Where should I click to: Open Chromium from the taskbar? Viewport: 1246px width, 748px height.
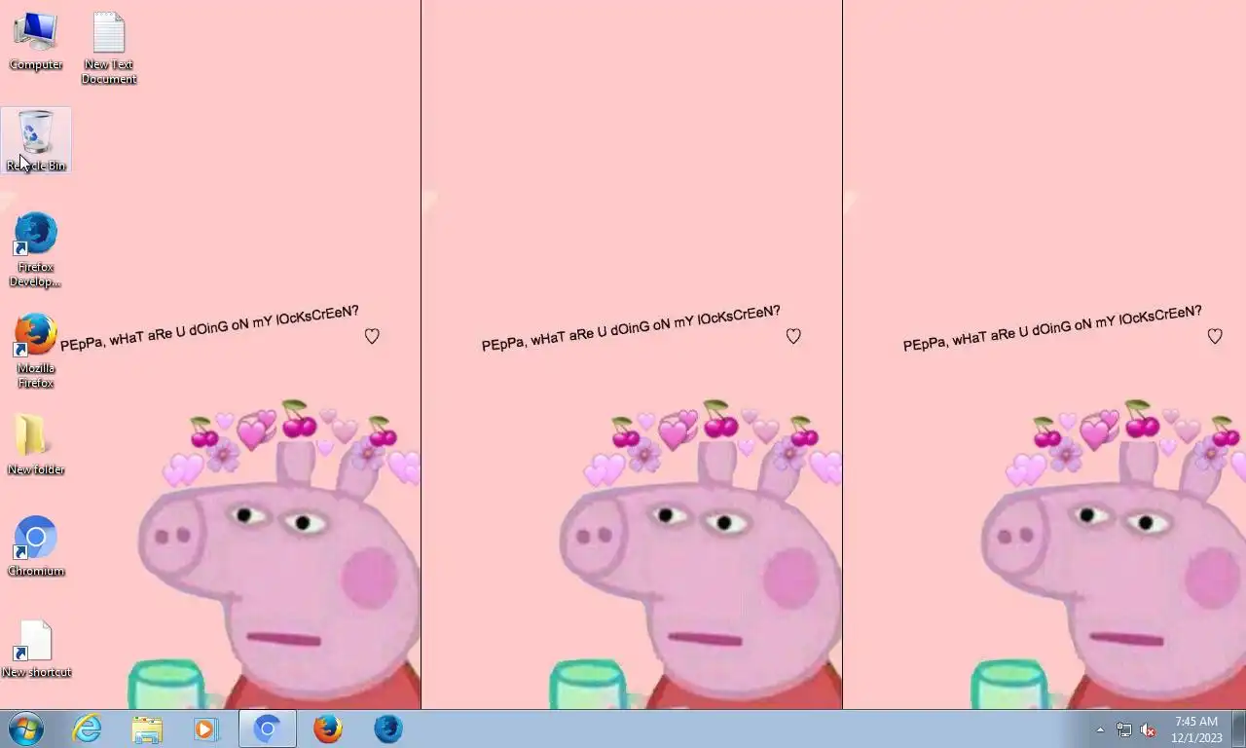coord(268,729)
